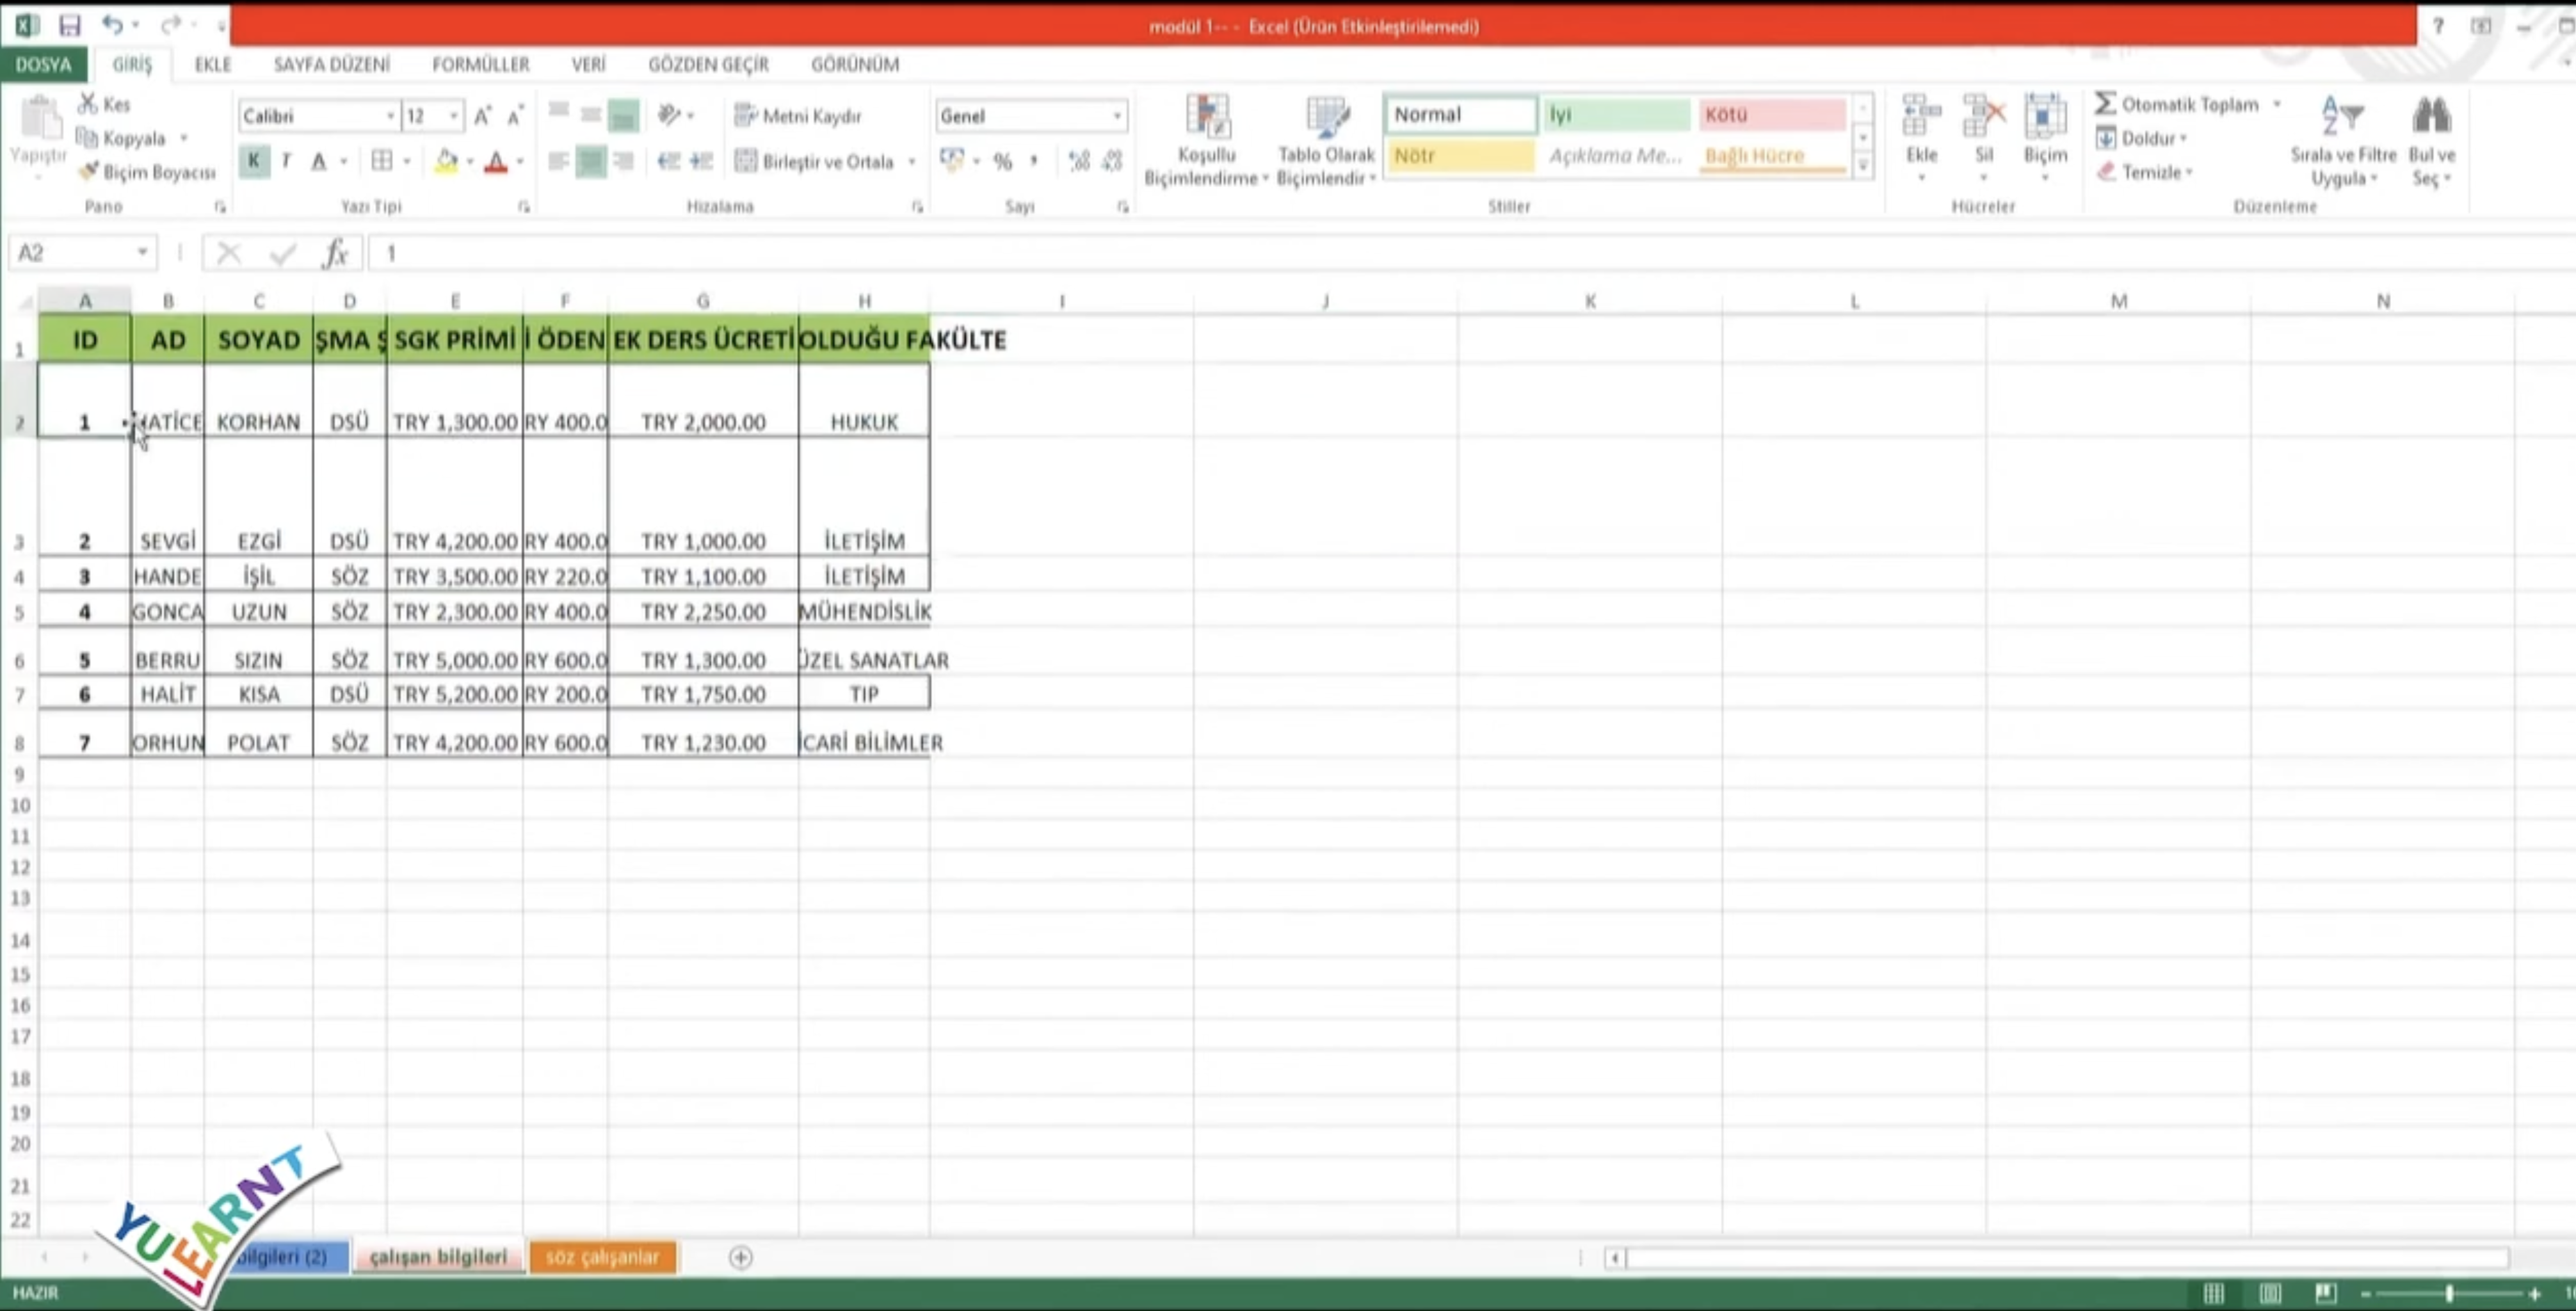Select the söz çalışanlar sheet tab
This screenshot has height=1311, width=2576.
[602, 1256]
